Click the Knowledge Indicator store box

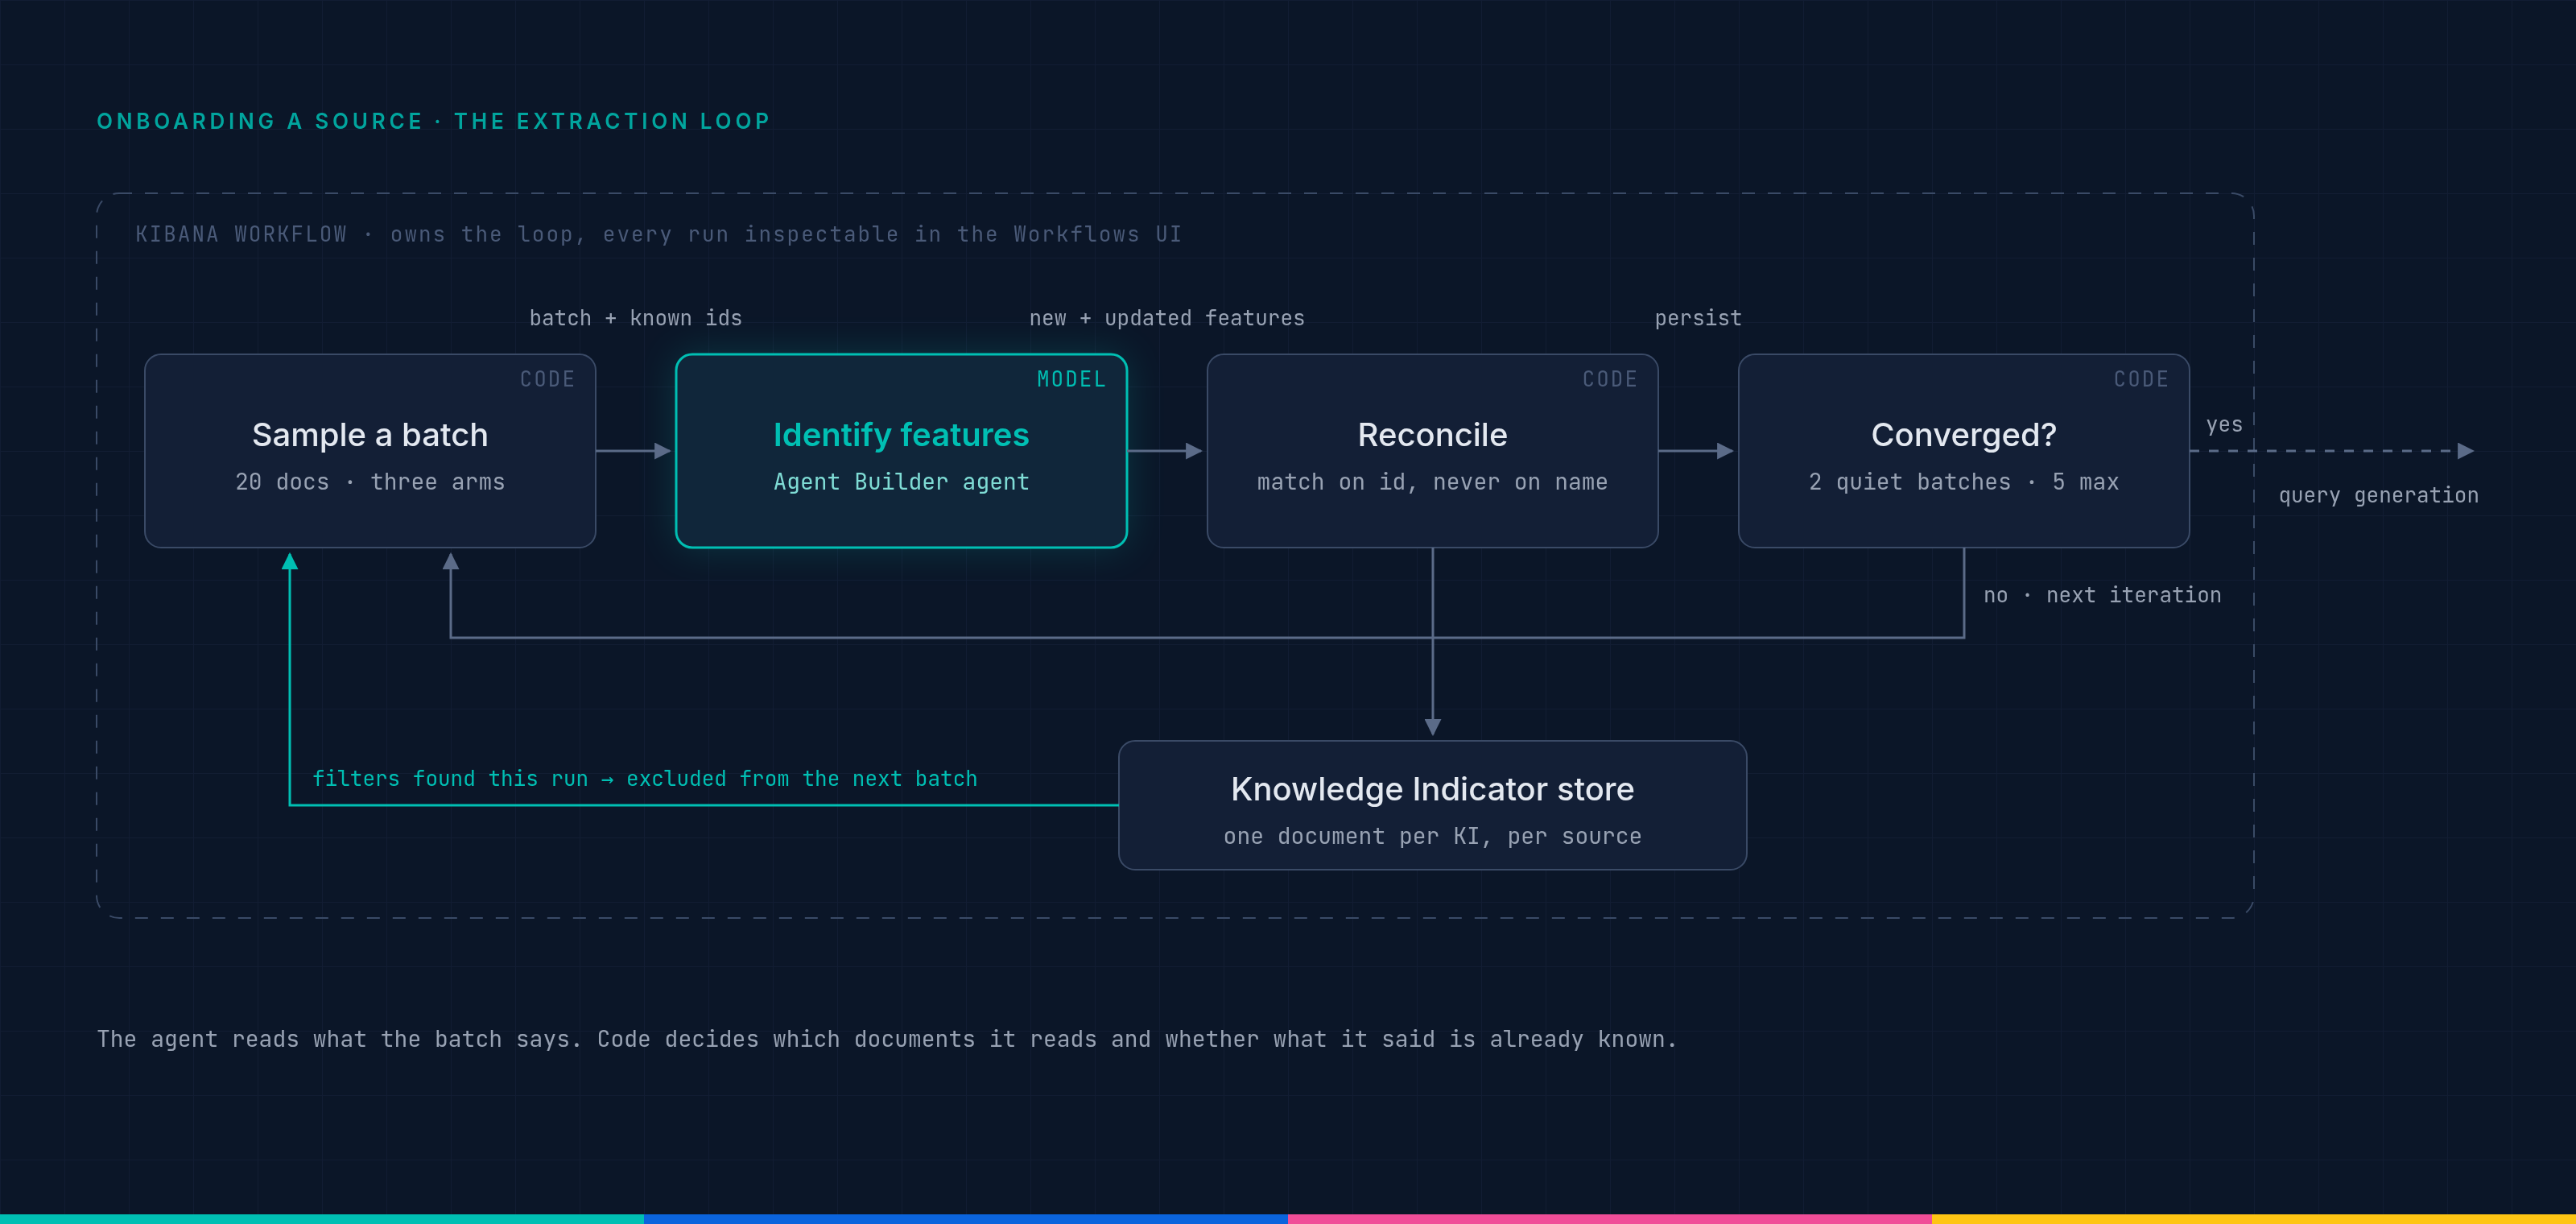1432,805
